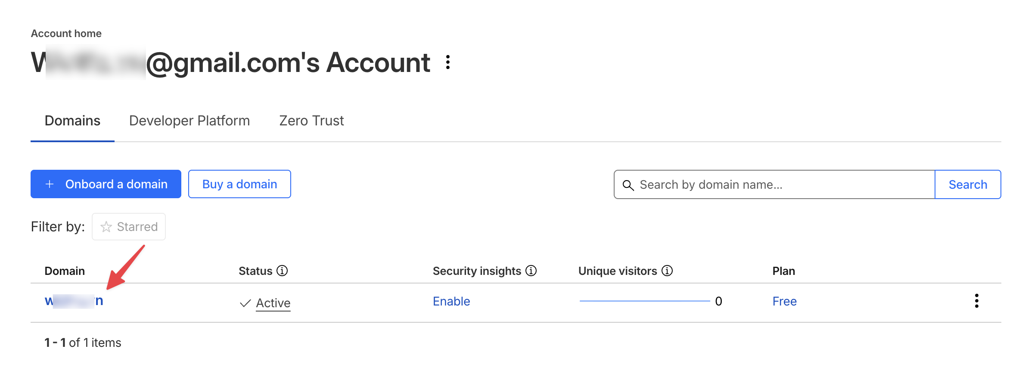The width and height of the screenshot is (1019, 374).
Task: Click the checkmark beside Active status
Action: 245,302
